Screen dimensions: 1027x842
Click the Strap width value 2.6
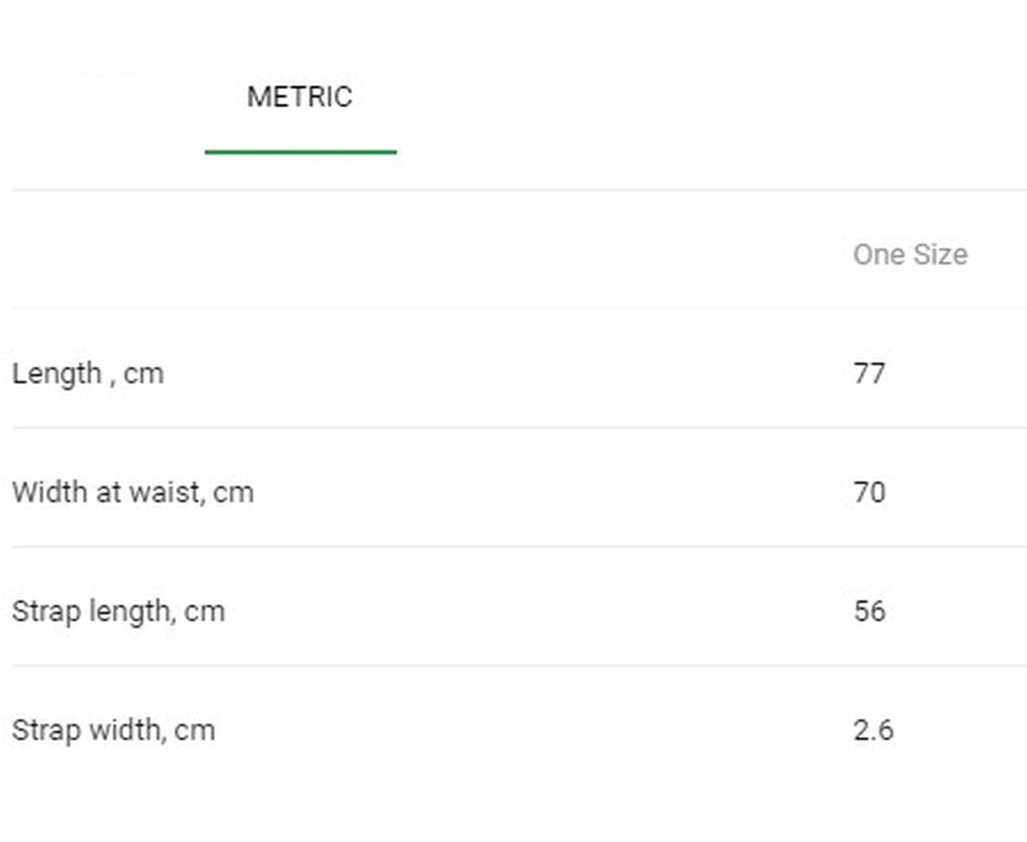873,730
